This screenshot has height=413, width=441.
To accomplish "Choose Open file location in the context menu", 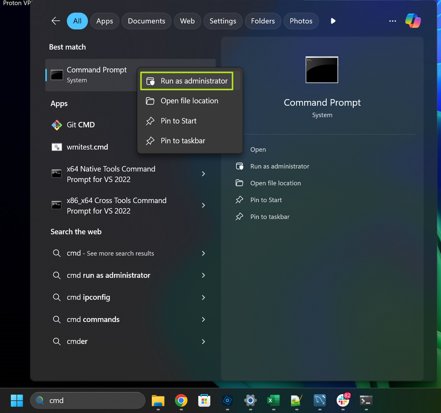I will click(x=186, y=101).
